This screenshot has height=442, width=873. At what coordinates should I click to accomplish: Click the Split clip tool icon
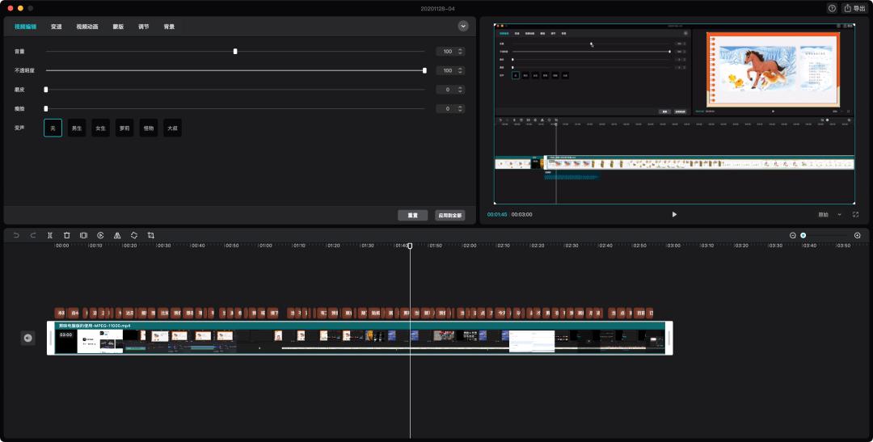50,235
